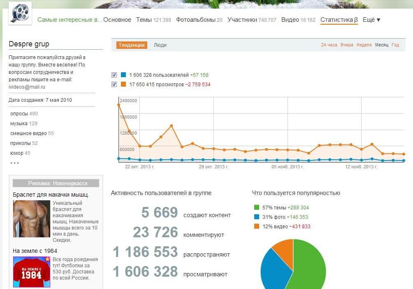Click the '+57 158' users change value
Image resolution: width=413 pixels, height=289 pixels.
199,75
